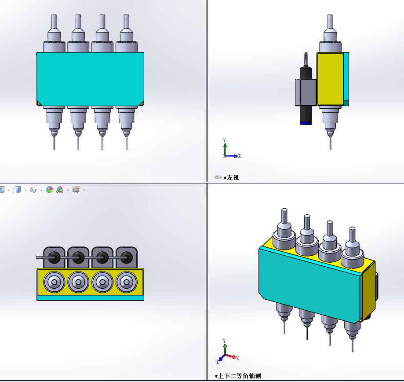Click the *上下二等角轴测 view label

tap(238, 376)
